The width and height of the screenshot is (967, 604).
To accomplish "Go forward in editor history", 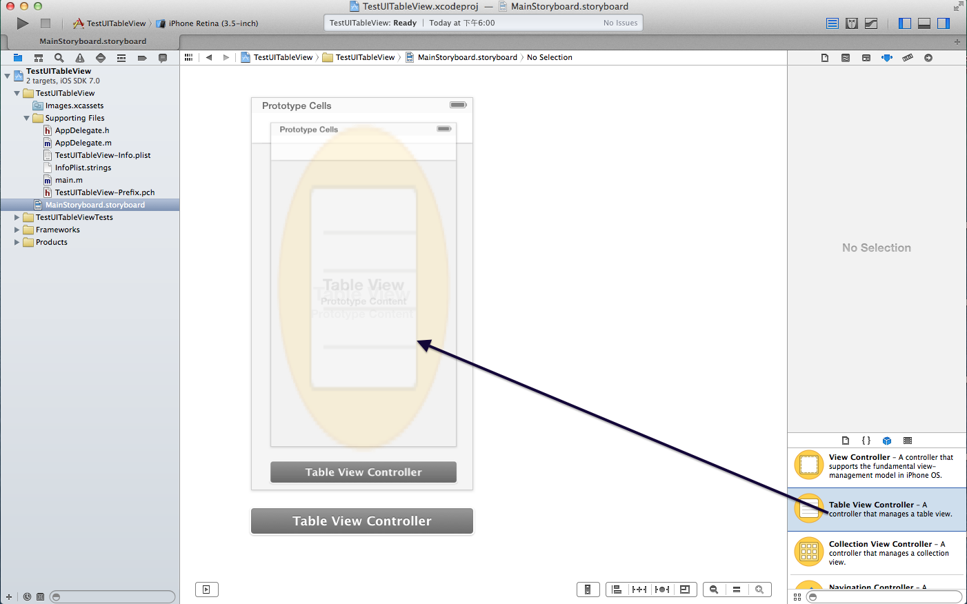I will (226, 57).
